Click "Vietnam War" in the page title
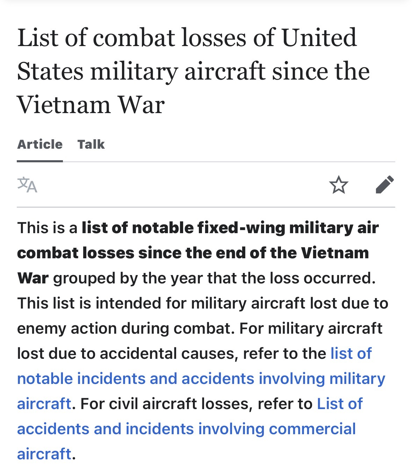412x474 pixels. click(91, 105)
